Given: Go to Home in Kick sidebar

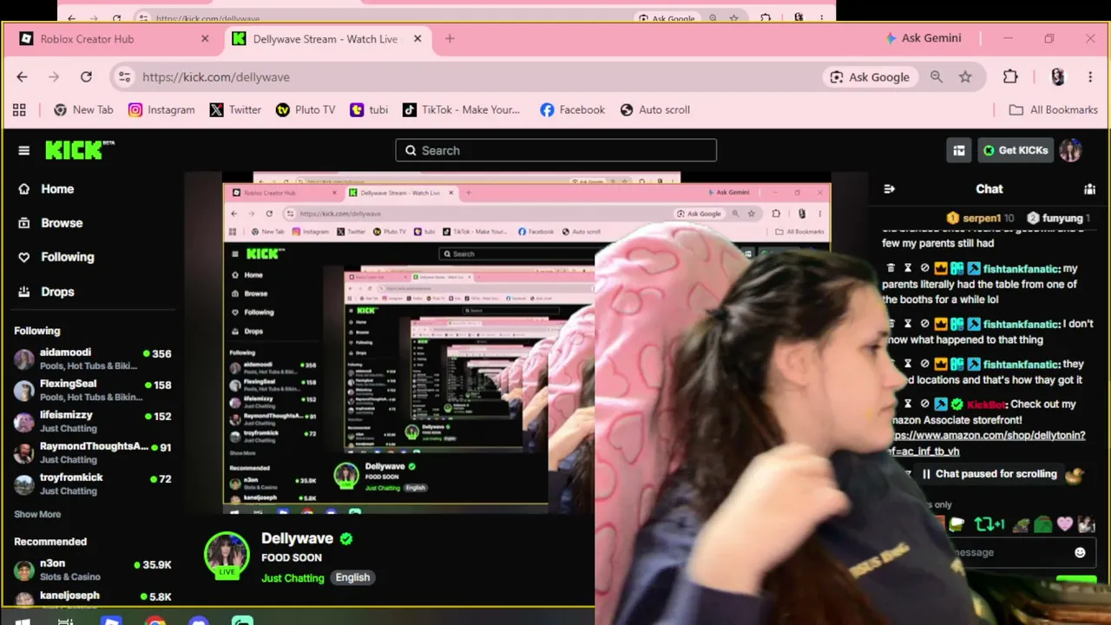Looking at the screenshot, I should pos(57,188).
